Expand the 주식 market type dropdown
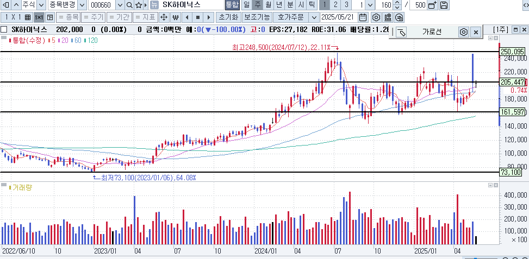The height and width of the screenshot is (259, 529). (x=41, y=5)
